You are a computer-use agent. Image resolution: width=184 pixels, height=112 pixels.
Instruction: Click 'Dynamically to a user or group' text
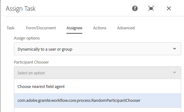[45, 49]
